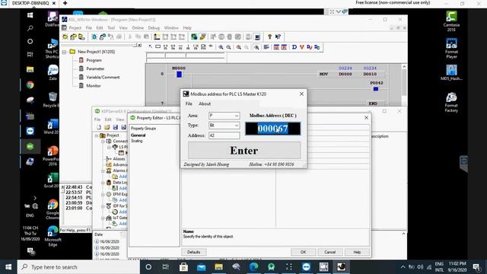This screenshot has width=487, height=274.
Task: Click the Edge icon on bottom taskbar
Action: click(253, 267)
